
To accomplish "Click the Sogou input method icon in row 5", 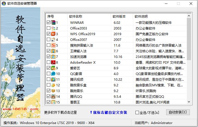I will (53, 45).
